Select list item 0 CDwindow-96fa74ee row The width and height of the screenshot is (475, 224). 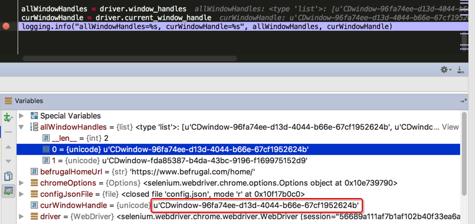point(238,149)
